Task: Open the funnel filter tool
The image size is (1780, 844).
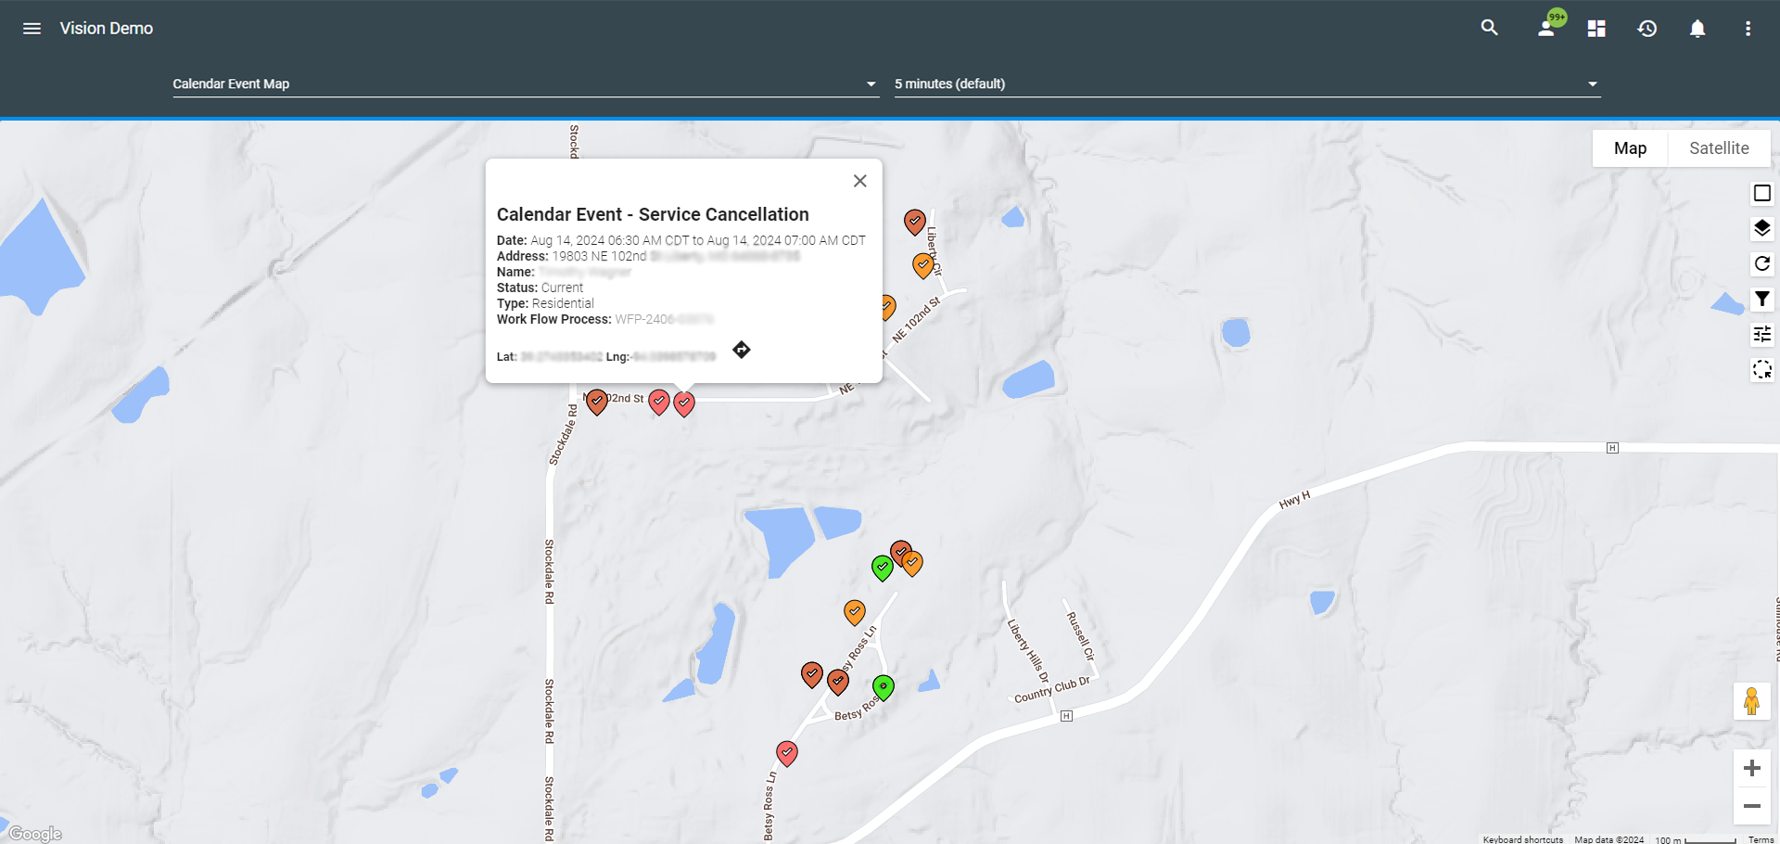Action: 1762,299
